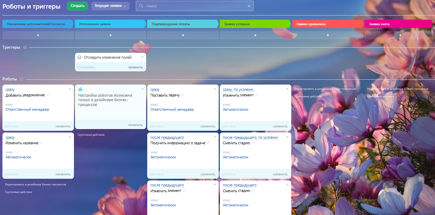Click Ответственный менеджер on Поставить задачу card
The width and height of the screenshot is (435, 215).
pos(172,109)
